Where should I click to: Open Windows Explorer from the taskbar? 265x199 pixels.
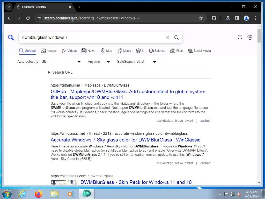click(55, 194)
